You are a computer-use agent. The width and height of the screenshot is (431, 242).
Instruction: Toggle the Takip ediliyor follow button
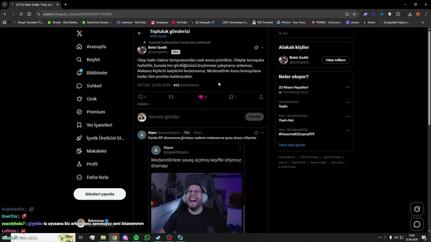336,60
